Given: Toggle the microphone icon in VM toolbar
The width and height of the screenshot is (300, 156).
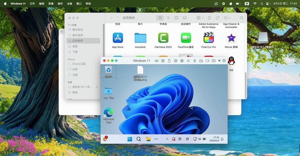Looking at the screenshot, I should 195,61.
